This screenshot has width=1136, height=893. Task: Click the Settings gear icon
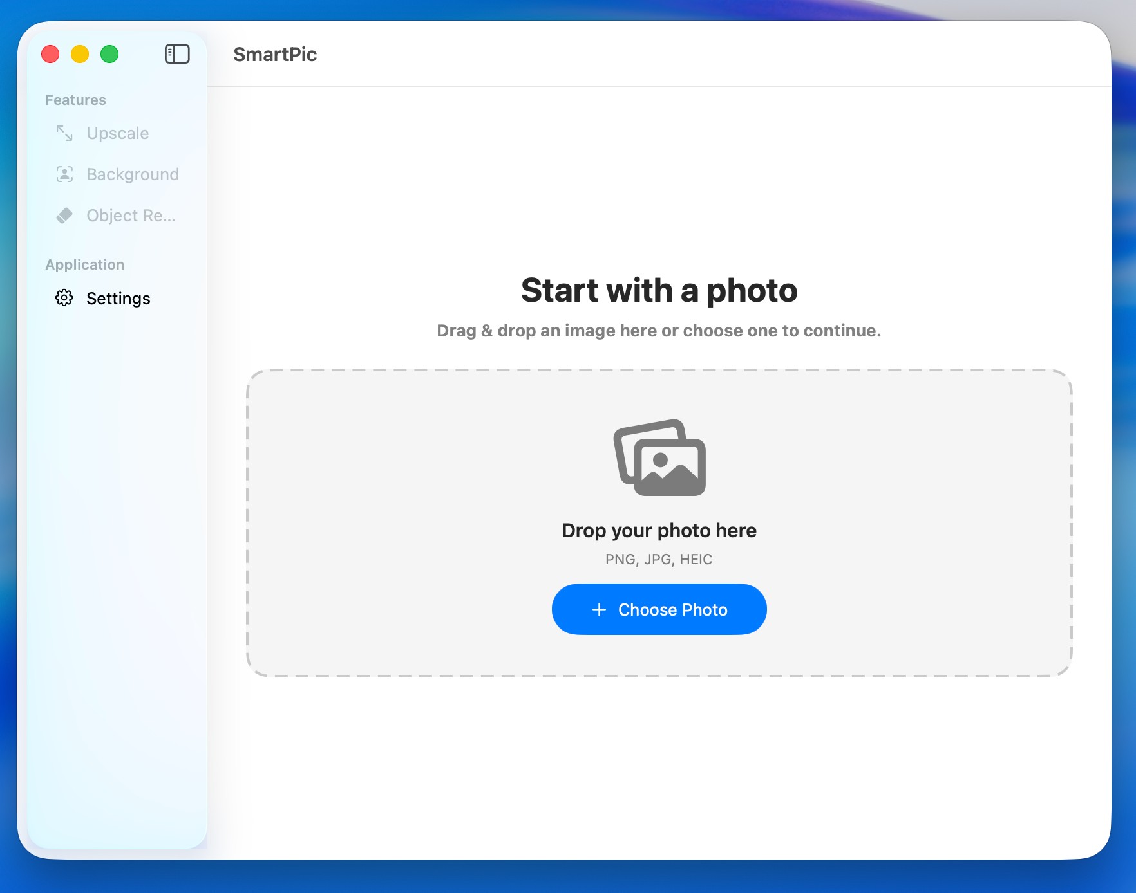(64, 298)
